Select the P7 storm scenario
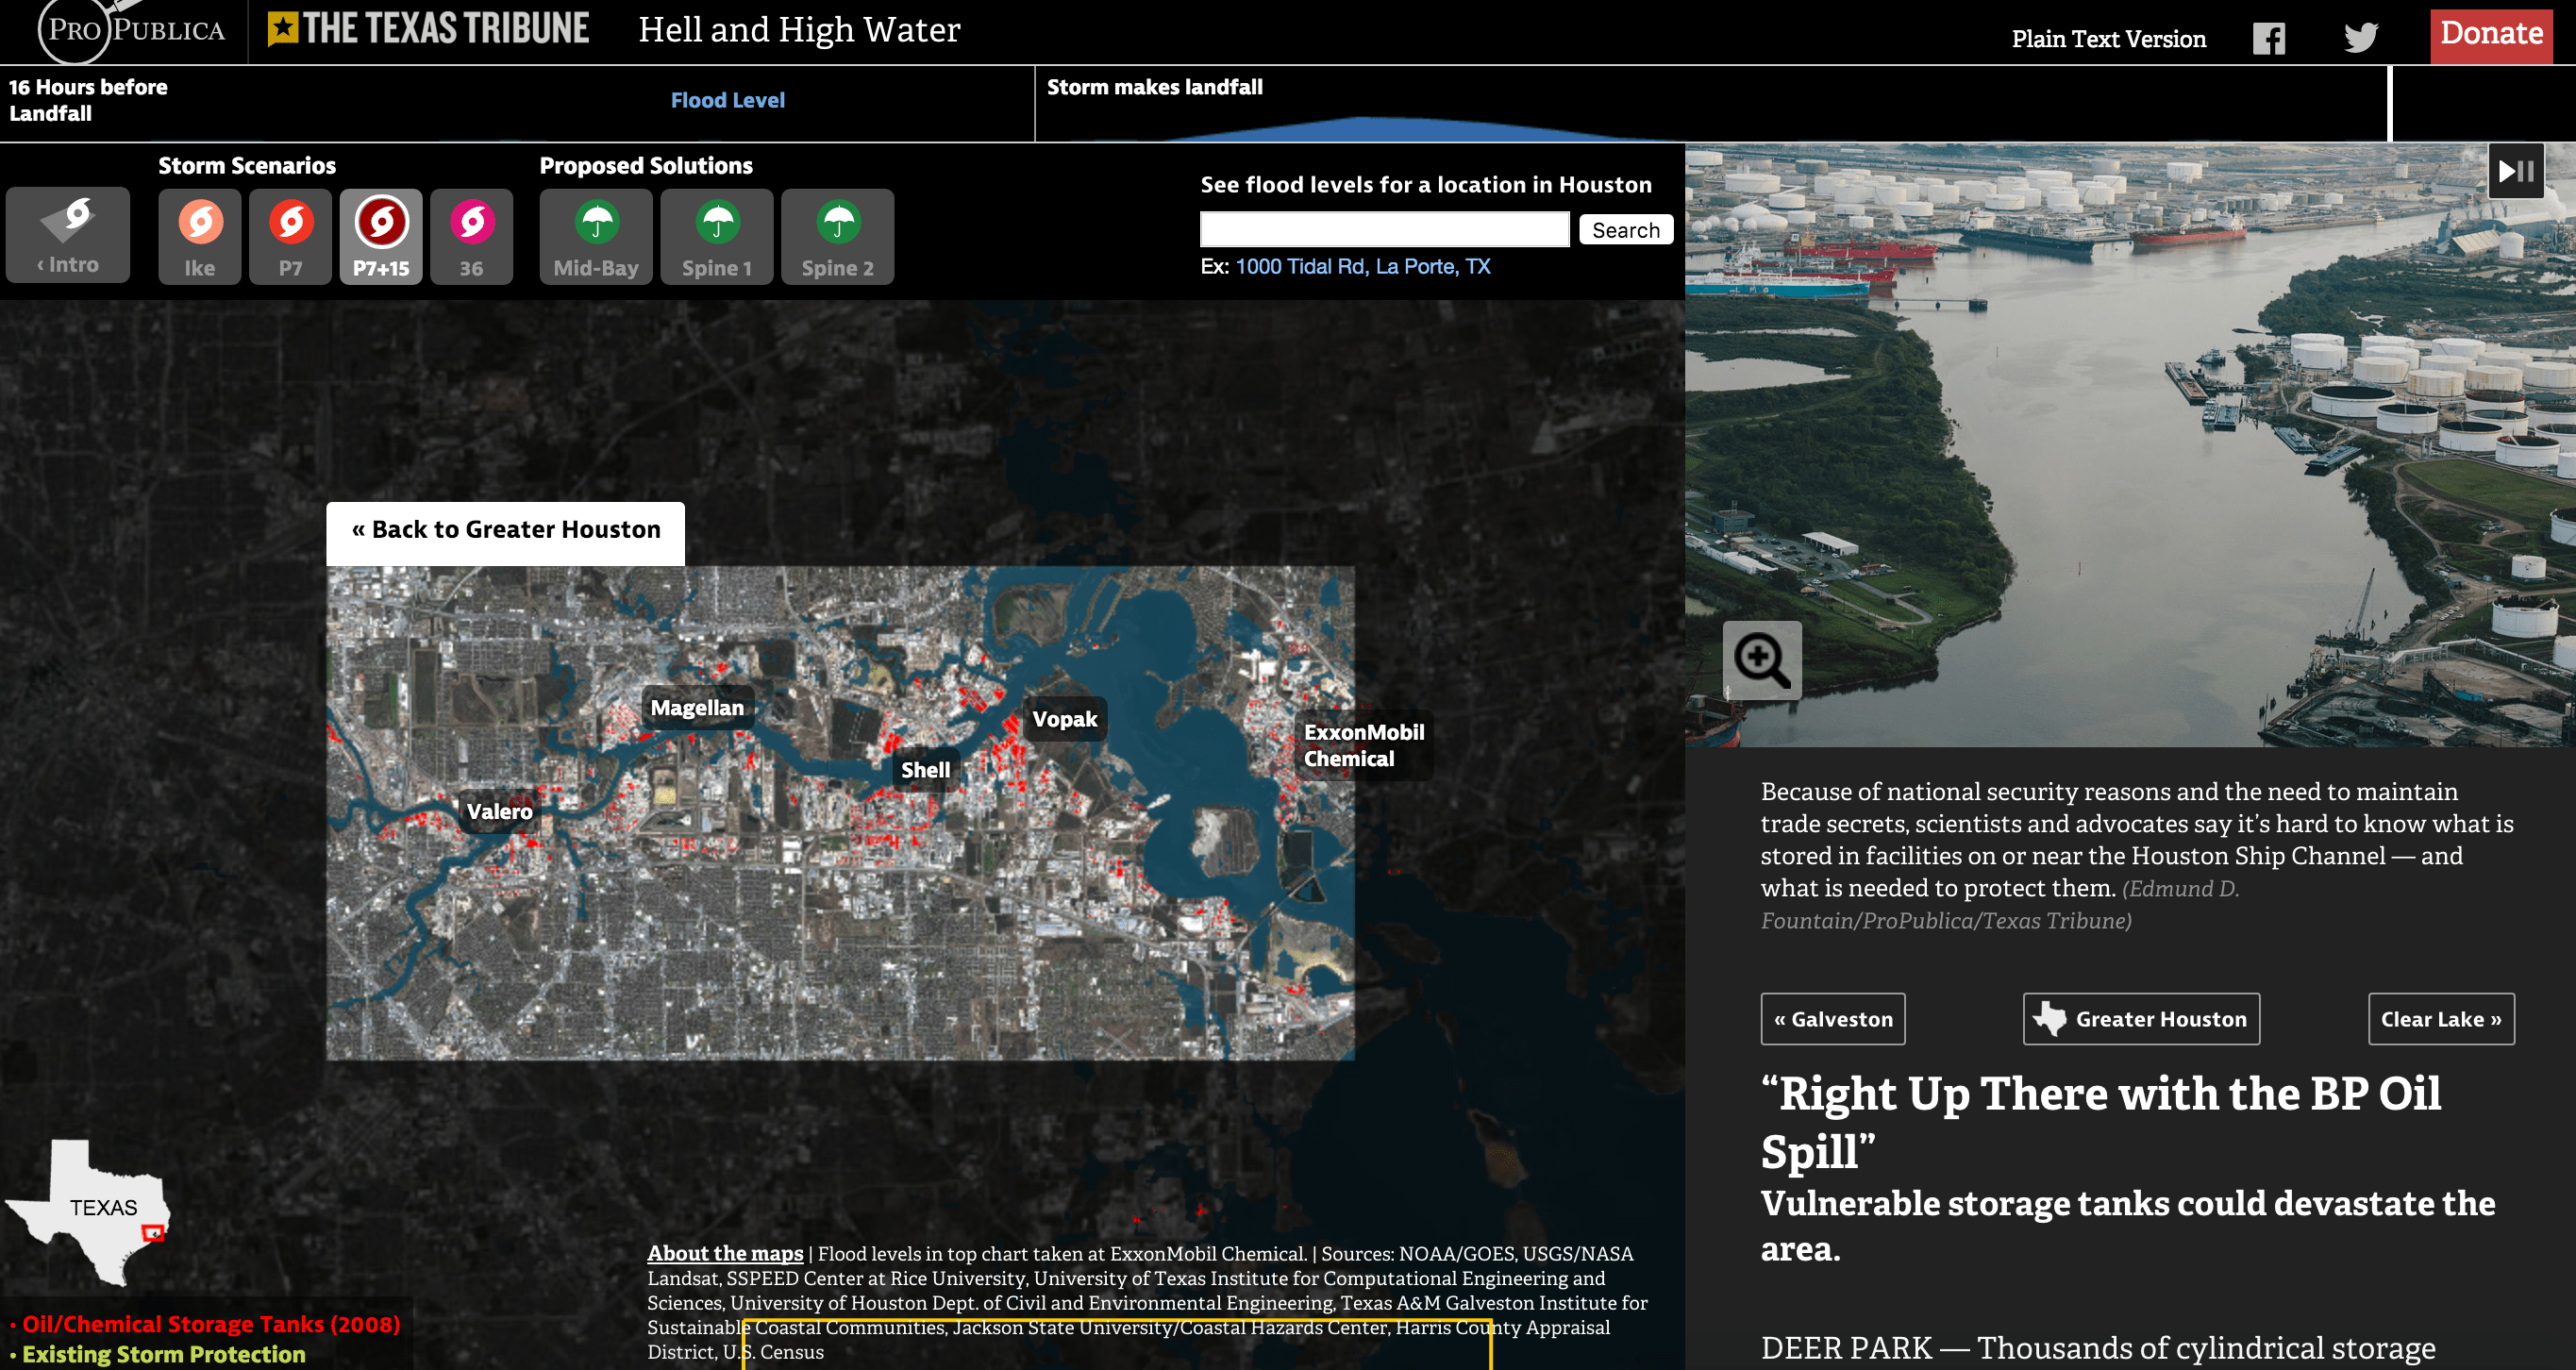The height and width of the screenshot is (1370, 2576). click(x=290, y=236)
